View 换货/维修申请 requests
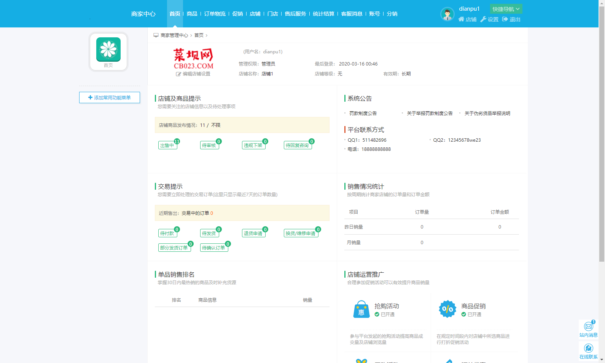 [x=301, y=233]
